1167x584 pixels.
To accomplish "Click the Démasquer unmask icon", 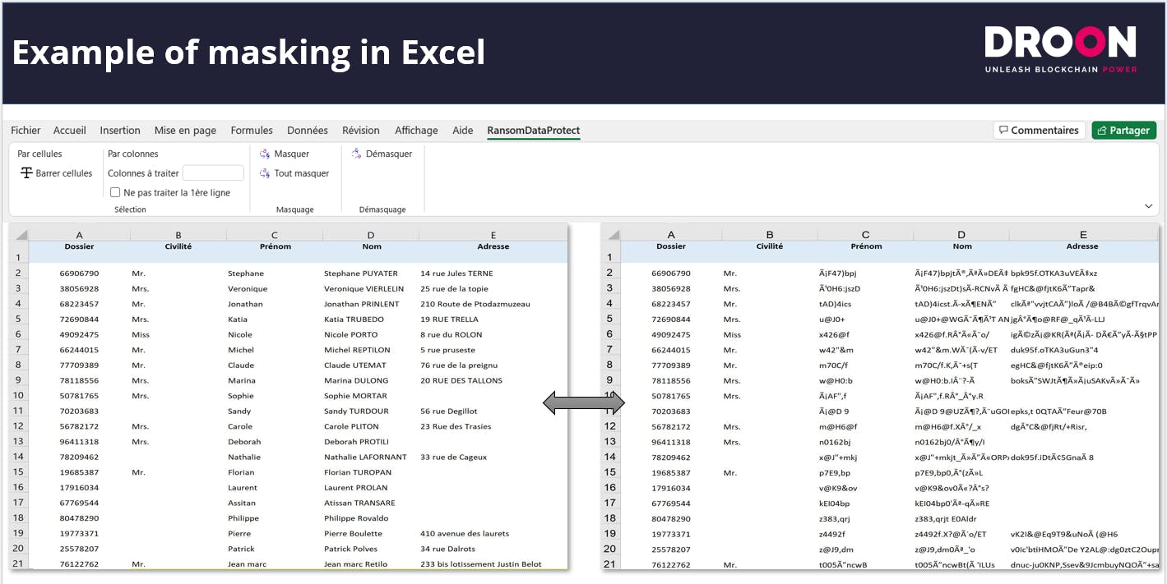I will pos(356,154).
